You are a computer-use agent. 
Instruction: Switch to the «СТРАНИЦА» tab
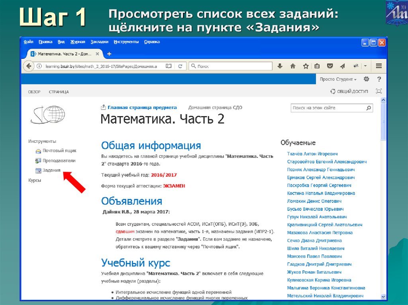[x=59, y=91]
